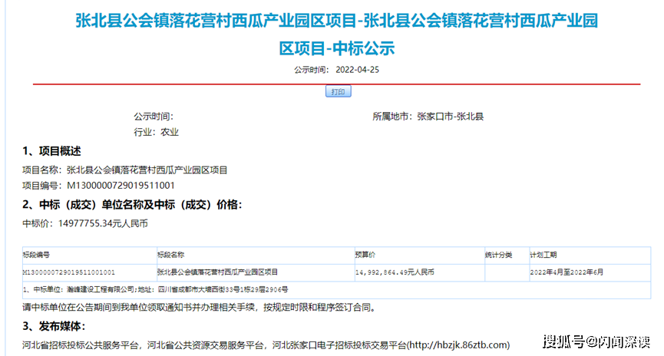
Task: Open the hbzjk.86ztb.com URL link
Action: 454,344
